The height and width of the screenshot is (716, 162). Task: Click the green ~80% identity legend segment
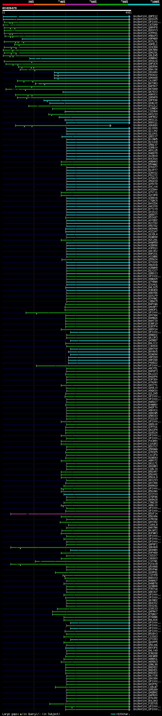coord(112,5)
